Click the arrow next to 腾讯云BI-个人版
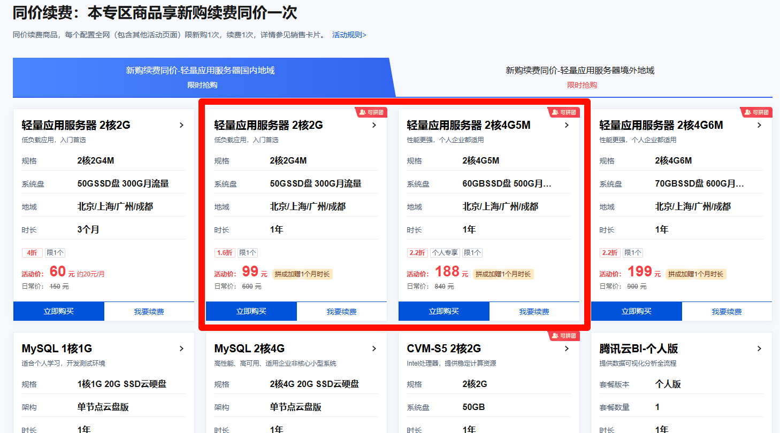Viewport: 780px width, 433px height. click(759, 349)
